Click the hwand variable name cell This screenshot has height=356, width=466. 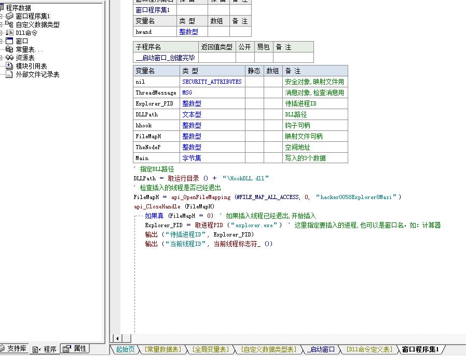155,32
